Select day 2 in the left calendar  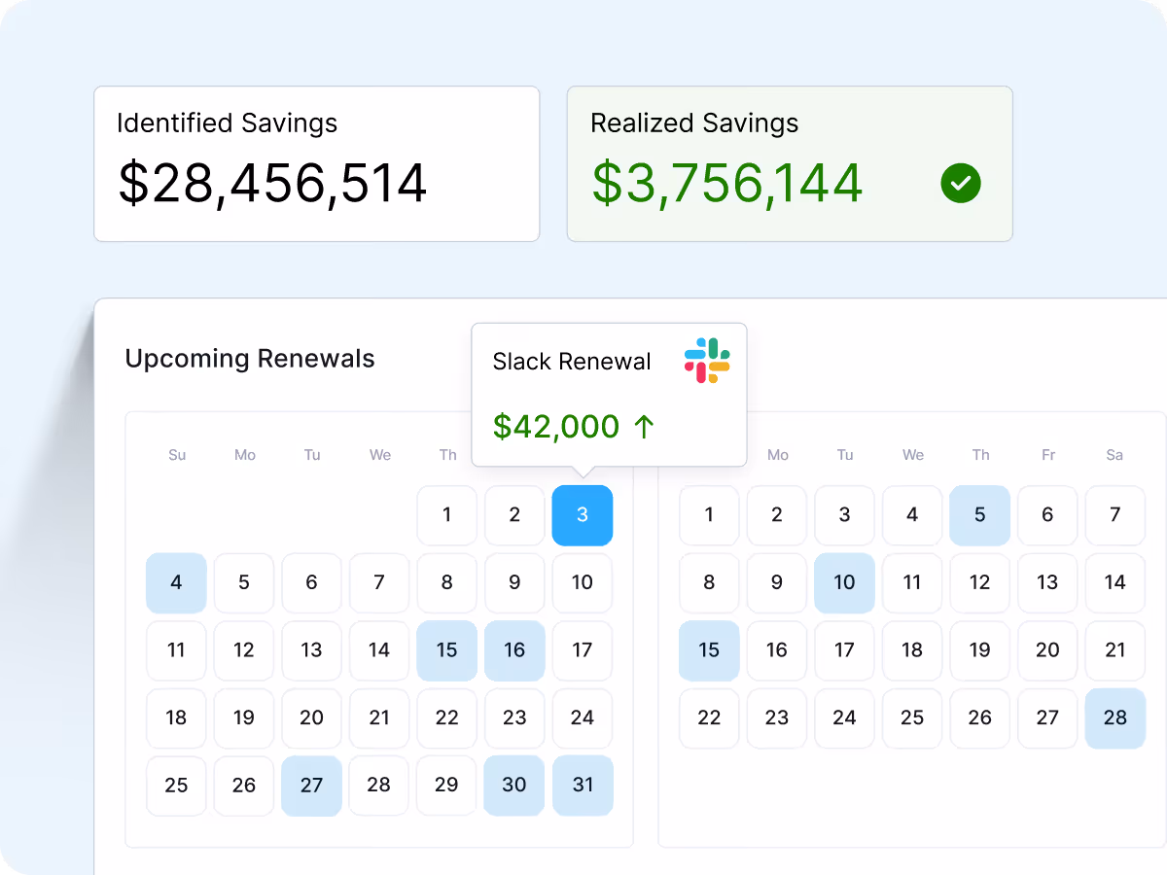coord(514,515)
